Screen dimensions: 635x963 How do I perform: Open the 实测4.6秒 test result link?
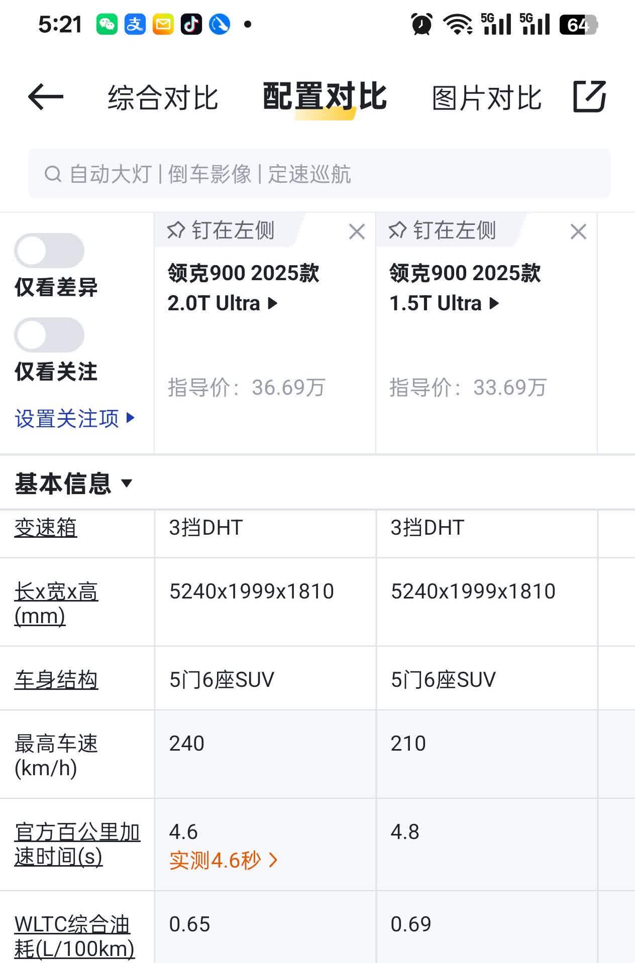224,860
